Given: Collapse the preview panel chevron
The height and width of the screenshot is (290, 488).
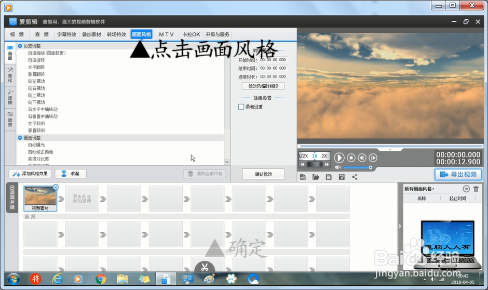Looking at the screenshot, I should tap(390, 150).
